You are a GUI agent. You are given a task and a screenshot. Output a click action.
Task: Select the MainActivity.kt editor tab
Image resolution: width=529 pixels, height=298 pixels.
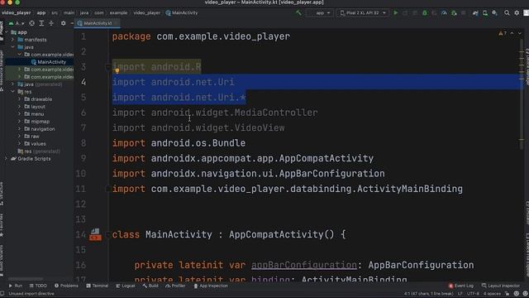(x=98, y=23)
